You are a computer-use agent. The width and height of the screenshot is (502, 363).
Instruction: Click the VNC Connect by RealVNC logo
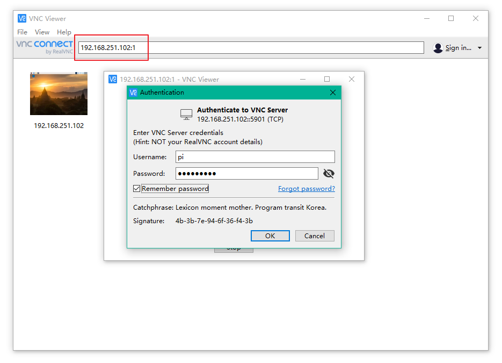45,47
